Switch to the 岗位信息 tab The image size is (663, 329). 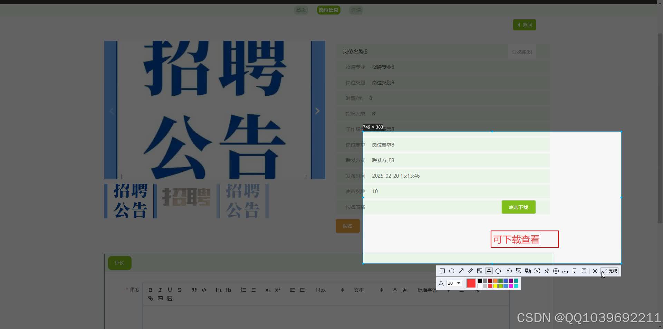click(328, 10)
